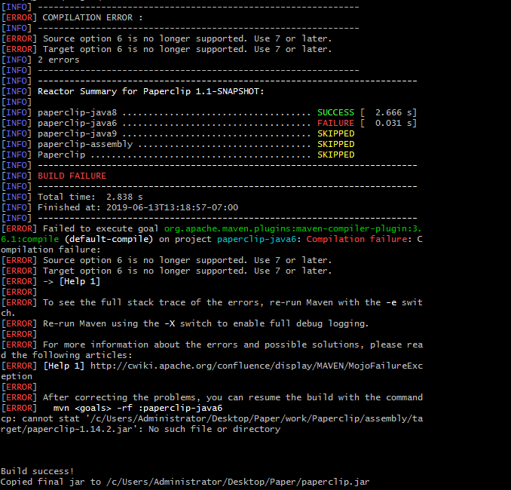Click SKIPPED status on paperclip-java9 row
This screenshot has width=511, height=490.
[335, 133]
